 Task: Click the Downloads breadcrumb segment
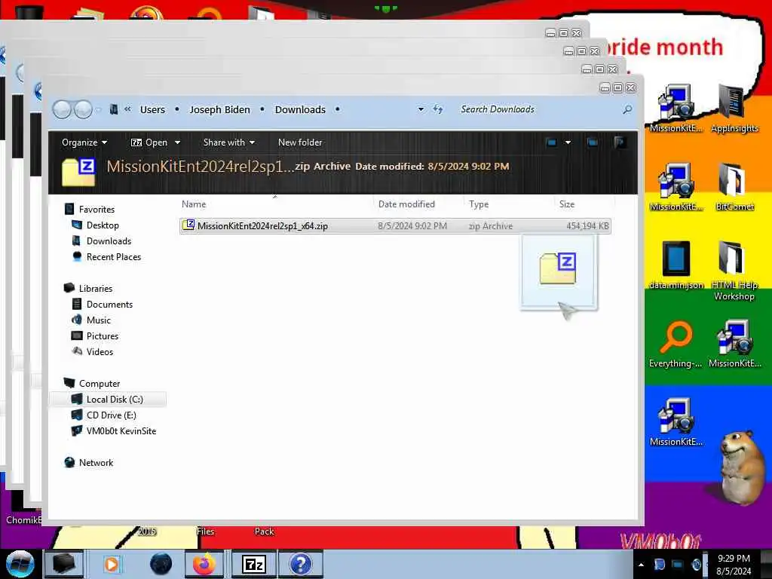[300, 109]
